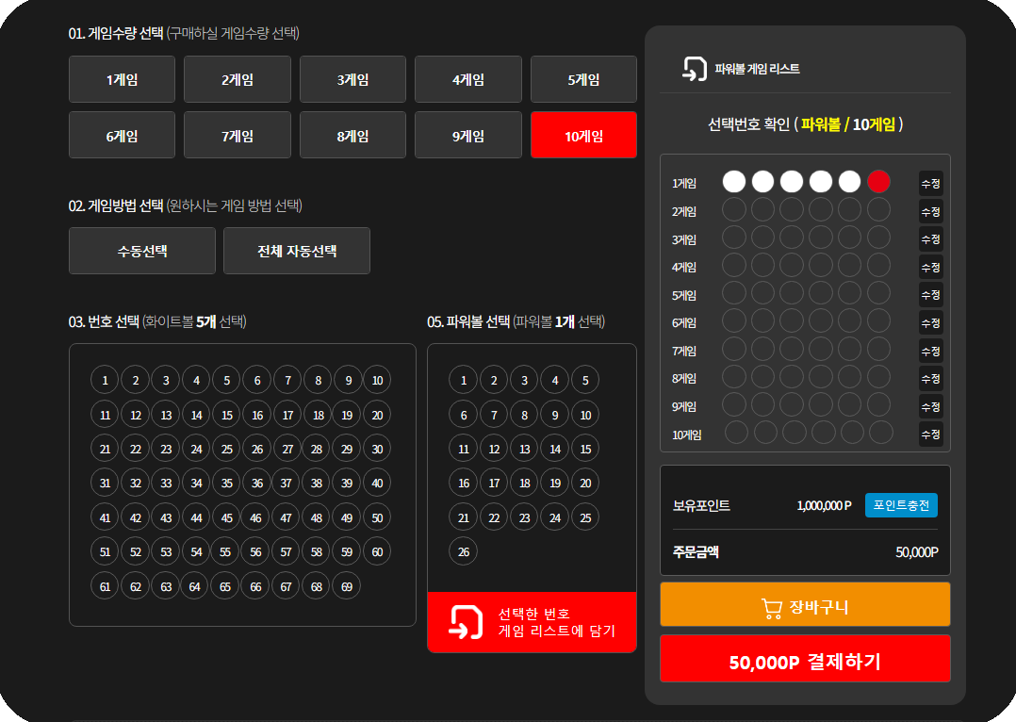Select white ball number 7

click(x=287, y=381)
